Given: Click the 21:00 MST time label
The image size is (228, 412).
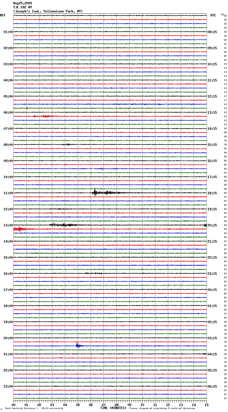Looking at the screenshot, I should (x=8, y=354).
